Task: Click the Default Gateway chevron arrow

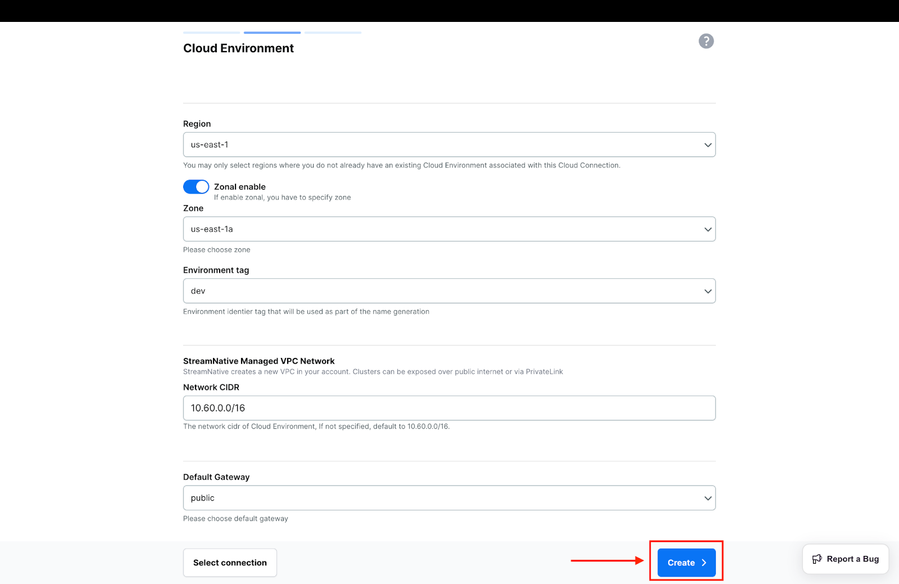Action: (x=708, y=498)
